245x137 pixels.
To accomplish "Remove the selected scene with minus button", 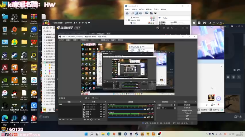I will (63, 120).
